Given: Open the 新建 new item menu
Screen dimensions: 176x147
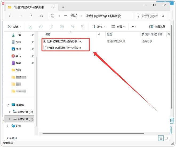Looking at the screenshot, I should [x=14, y=26].
